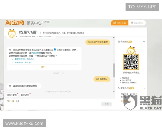The height and width of the screenshot is (130, 162).
Task: Open the order selector icon
Action: click(8, 101)
